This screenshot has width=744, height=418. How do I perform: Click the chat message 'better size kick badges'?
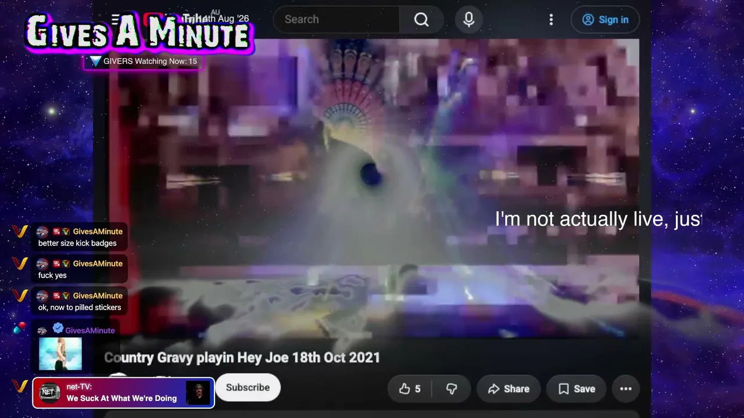coord(77,243)
